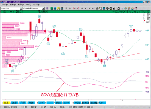
Task: Step back with single left arrow
Action: tap(86, 8)
